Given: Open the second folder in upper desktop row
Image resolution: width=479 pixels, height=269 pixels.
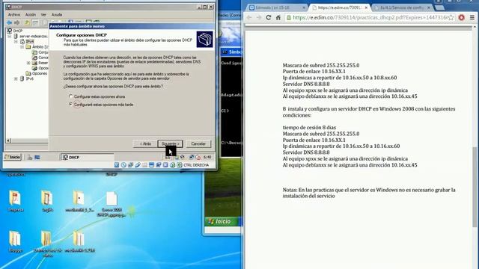Looking at the screenshot, I should (x=47, y=198).
